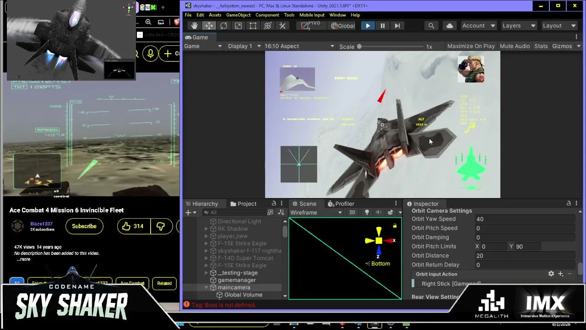Focus the Hierarchy search field
Screen dimensions: 586x330
[235, 212]
